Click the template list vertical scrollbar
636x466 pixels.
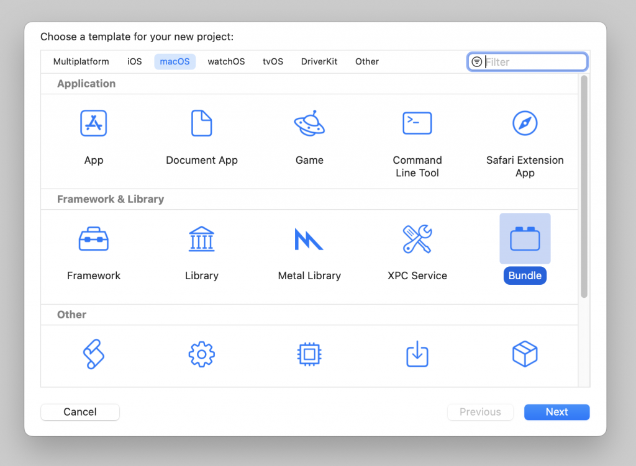point(584,186)
